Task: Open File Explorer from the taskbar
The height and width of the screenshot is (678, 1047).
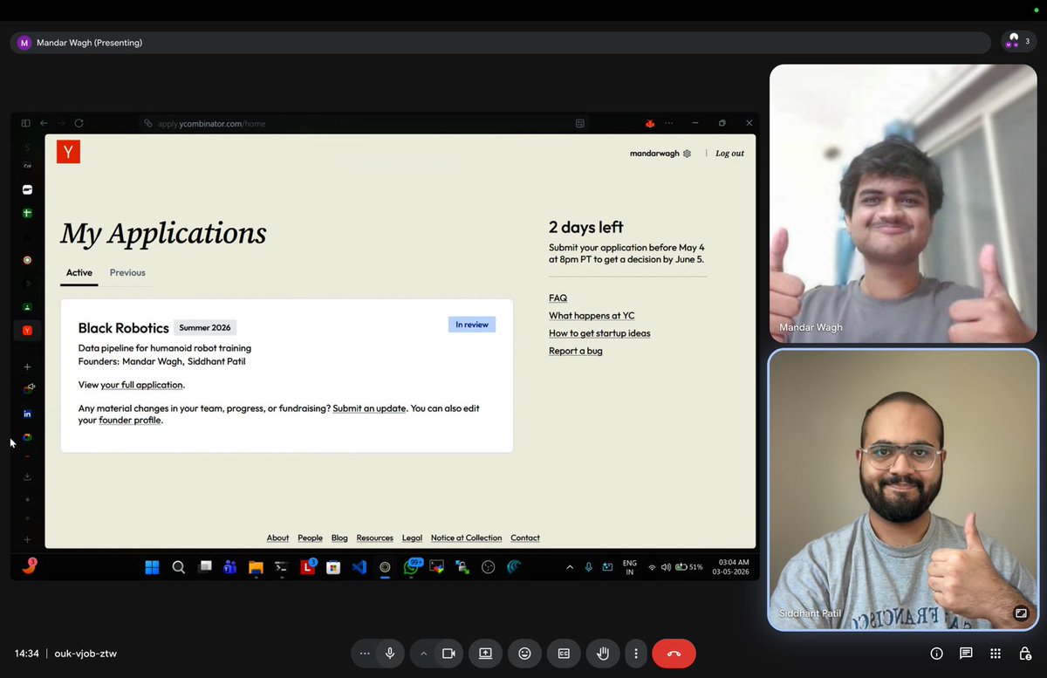Action: click(256, 567)
